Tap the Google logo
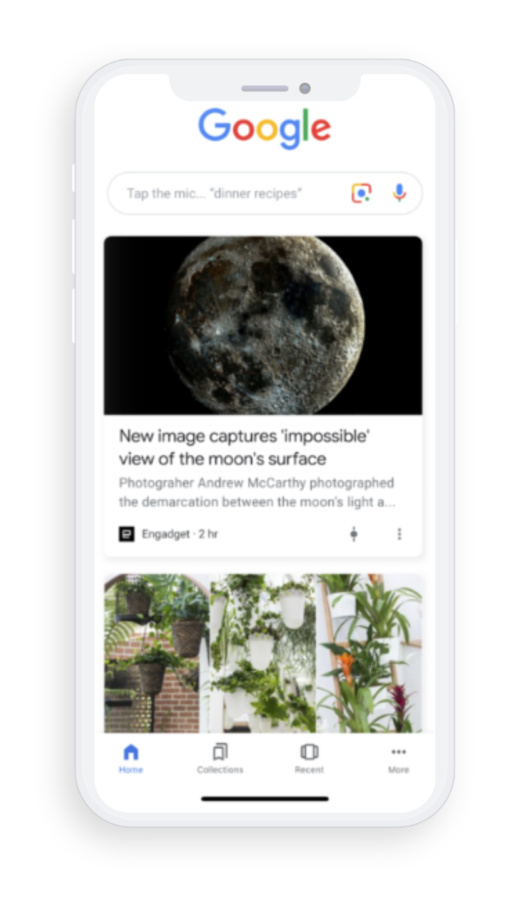 pos(265,128)
